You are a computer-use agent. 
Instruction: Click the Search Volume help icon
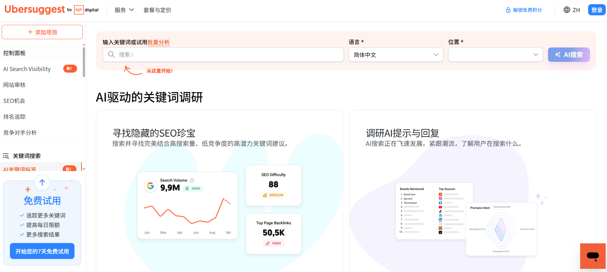(192, 180)
